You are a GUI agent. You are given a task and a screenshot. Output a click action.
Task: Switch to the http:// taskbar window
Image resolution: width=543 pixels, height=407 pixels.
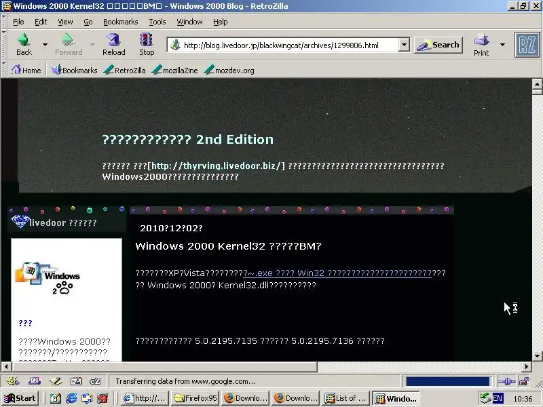click(x=146, y=398)
